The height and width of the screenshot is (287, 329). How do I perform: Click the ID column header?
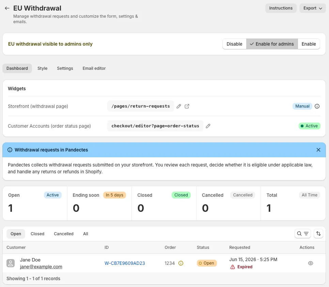107,248
